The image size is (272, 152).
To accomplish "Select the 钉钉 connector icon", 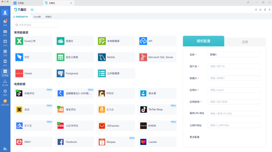I will (19, 57).
